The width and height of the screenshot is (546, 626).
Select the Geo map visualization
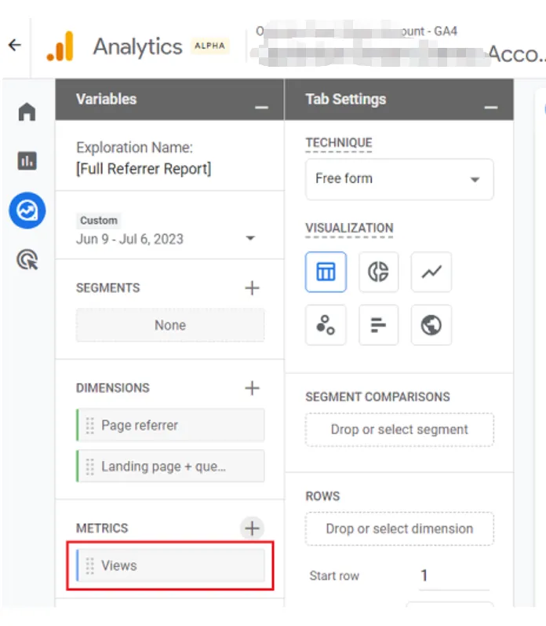point(431,325)
